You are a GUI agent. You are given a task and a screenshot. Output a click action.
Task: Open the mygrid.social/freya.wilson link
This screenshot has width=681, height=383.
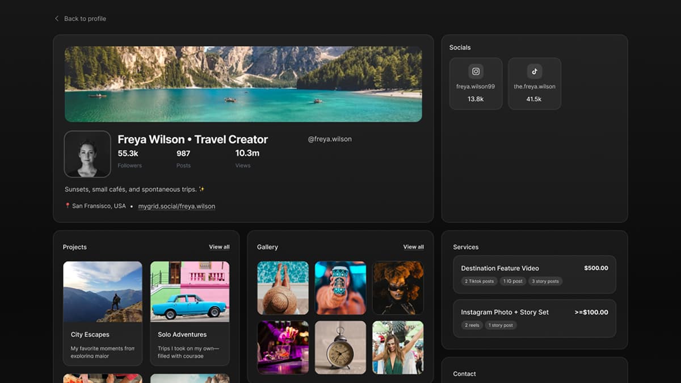click(x=176, y=206)
